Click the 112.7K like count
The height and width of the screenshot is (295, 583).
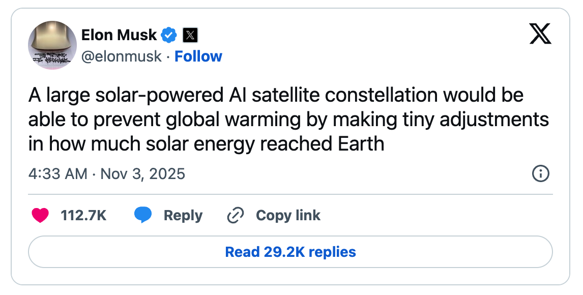pyautogui.click(x=83, y=216)
